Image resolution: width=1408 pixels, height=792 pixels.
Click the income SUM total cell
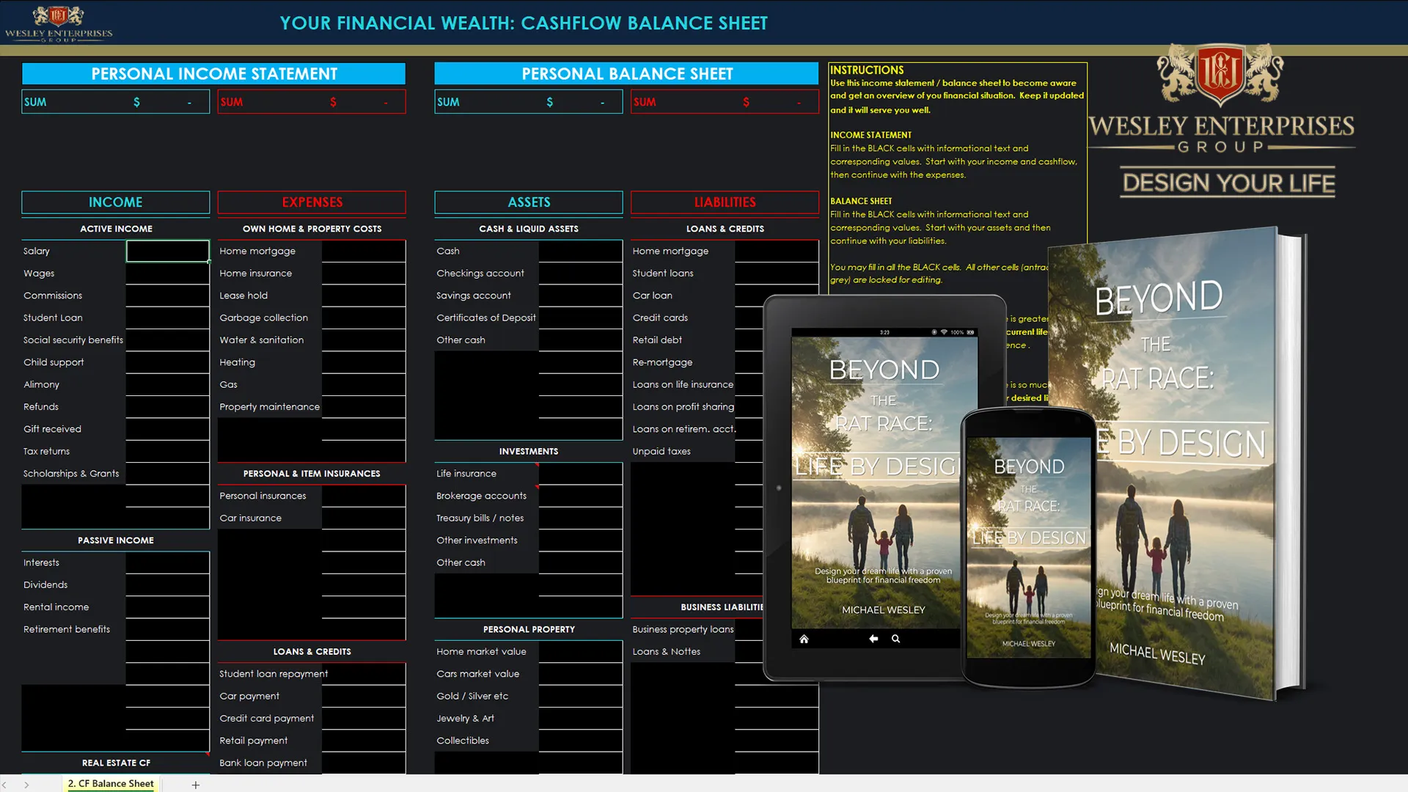click(116, 102)
